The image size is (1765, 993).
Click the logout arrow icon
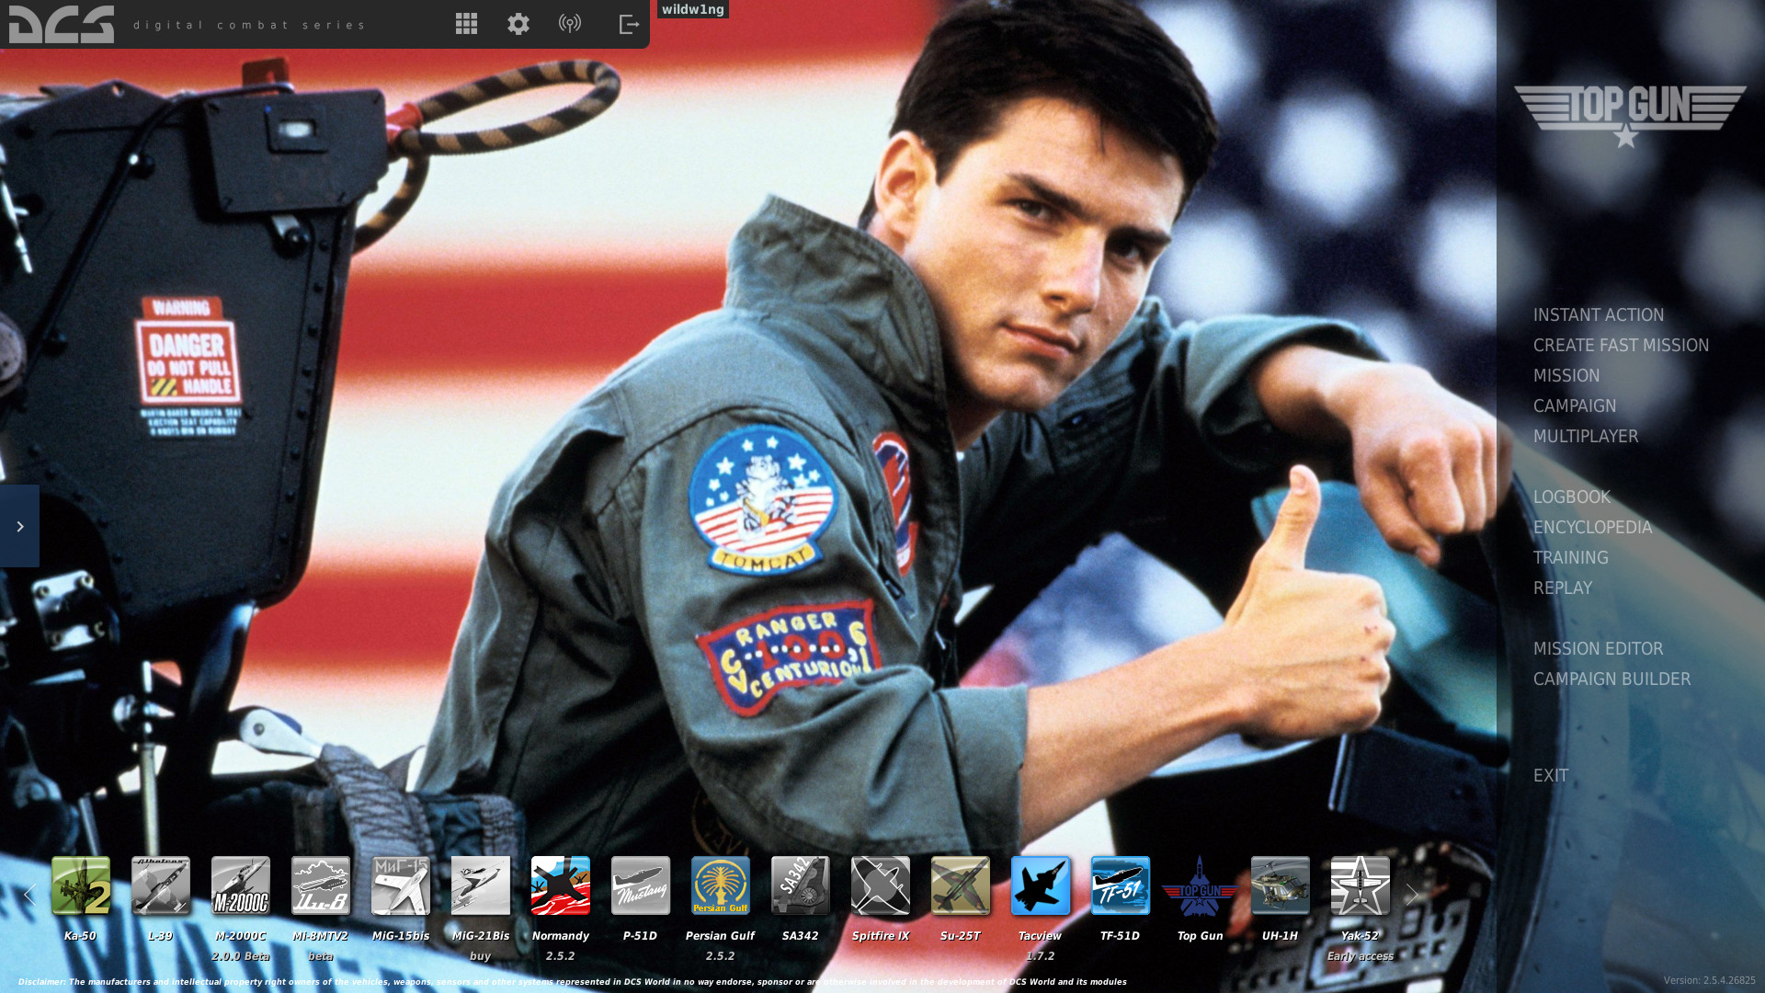point(629,24)
